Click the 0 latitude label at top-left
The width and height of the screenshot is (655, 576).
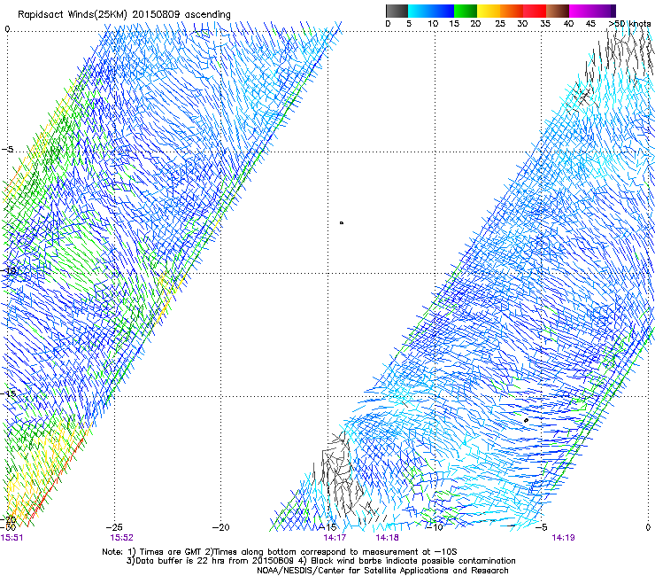click(7, 29)
